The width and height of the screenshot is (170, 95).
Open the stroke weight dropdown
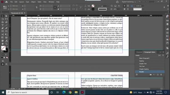(108, 6)
